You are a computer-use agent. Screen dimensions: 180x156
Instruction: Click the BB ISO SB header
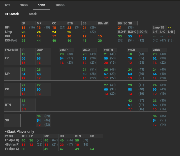[x=125, y=23]
